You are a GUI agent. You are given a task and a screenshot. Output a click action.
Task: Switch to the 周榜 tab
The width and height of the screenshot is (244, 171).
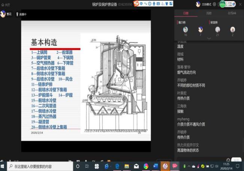click(x=209, y=13)
